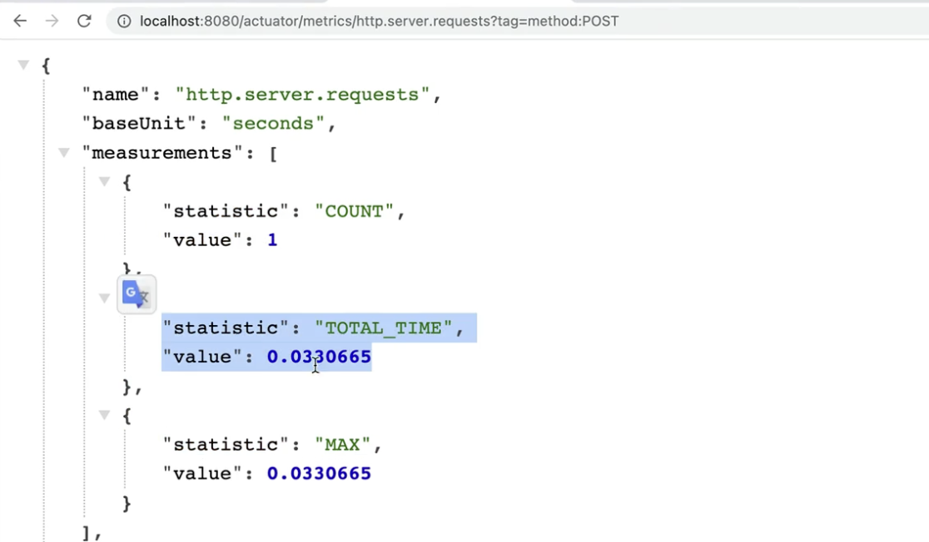Reload the page with the refresh icon
Viewport: 929px width, 542px height.
tap(84, 22)
